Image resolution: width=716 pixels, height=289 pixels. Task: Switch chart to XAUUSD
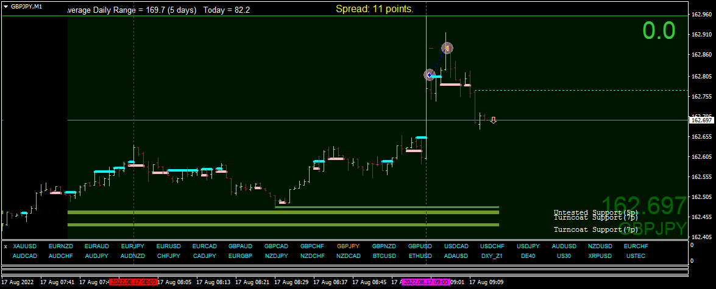coord(23,246)
